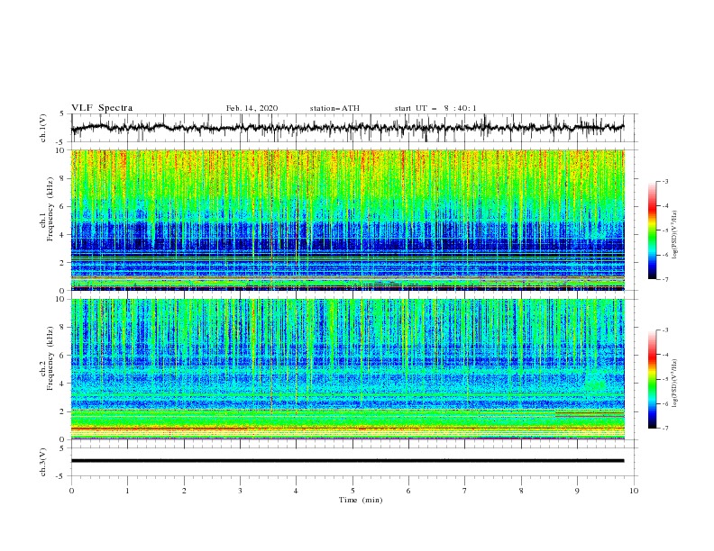The height and width of the screenshot is (551, 714).
Task: Click time axis tick label "8"
Action: 521,491
